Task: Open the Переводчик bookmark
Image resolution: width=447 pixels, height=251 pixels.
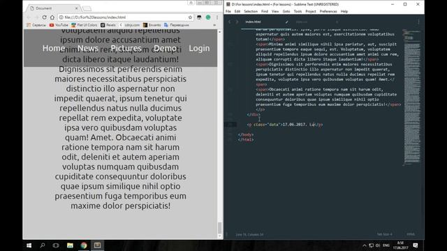Action: [177, 25]
